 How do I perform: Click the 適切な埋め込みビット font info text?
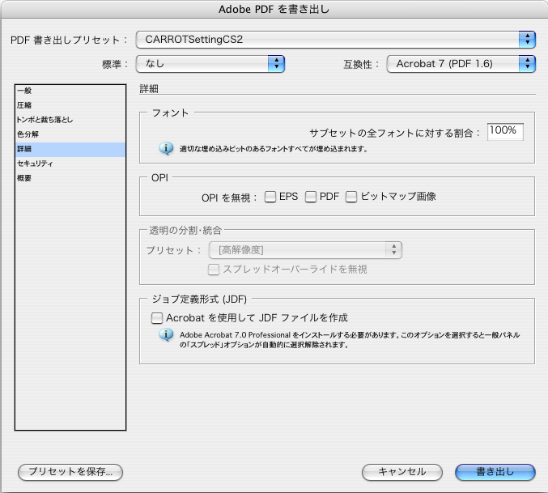274,149
